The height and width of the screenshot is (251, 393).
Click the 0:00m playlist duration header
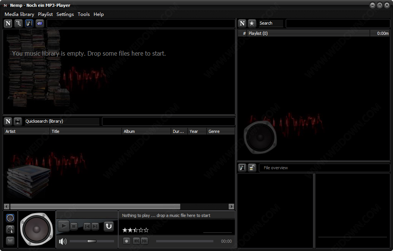coord(380,33)
